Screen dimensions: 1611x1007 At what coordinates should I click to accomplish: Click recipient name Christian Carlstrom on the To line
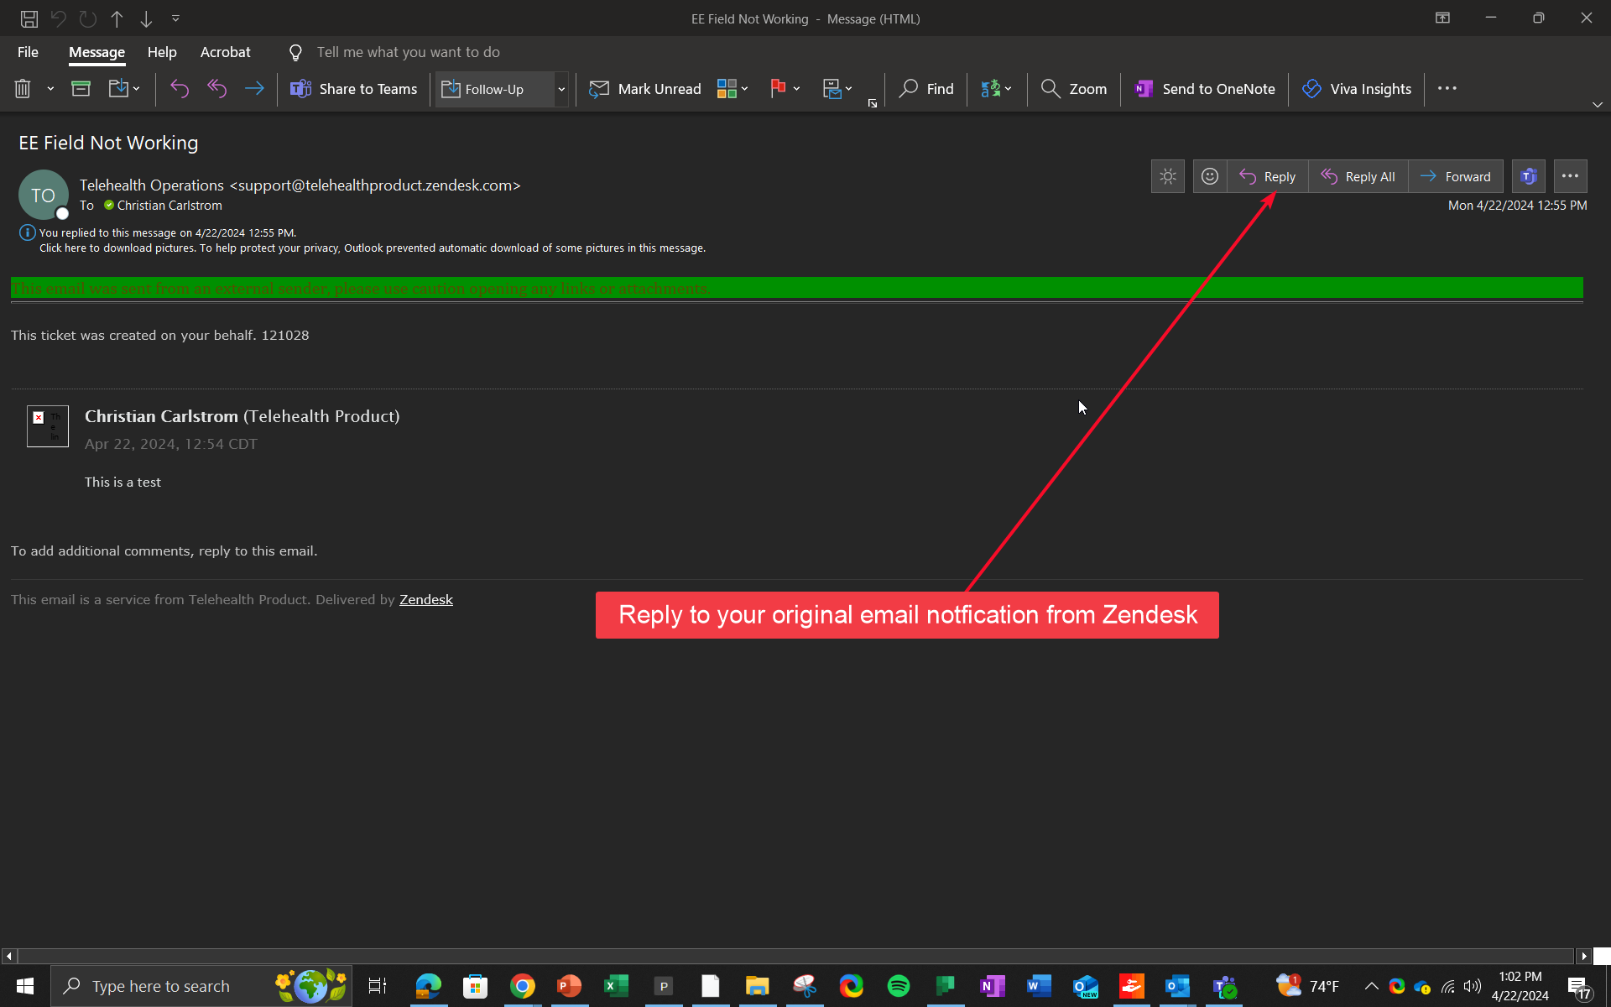pos(169,206)
